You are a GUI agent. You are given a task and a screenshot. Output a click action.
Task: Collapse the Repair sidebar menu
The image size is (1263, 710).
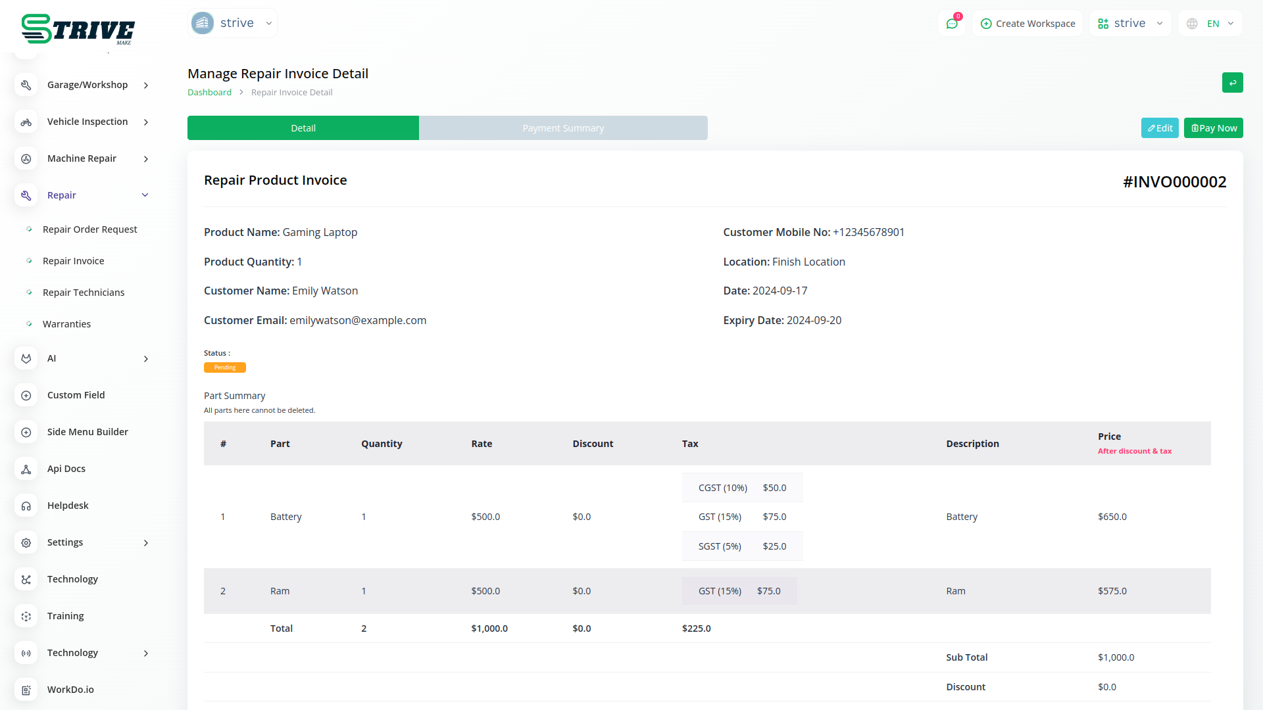145,195
